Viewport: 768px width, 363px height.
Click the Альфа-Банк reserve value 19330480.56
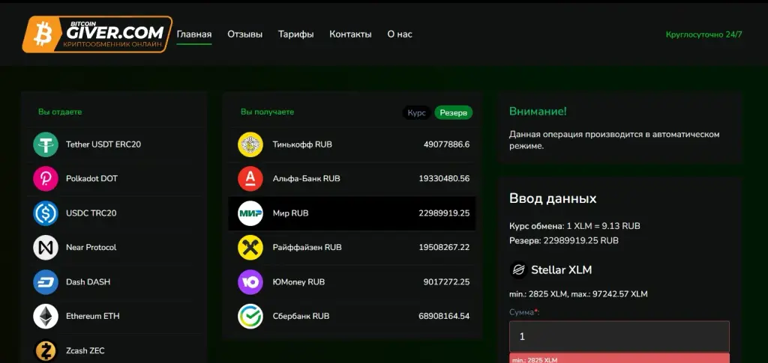coord(444,179)
